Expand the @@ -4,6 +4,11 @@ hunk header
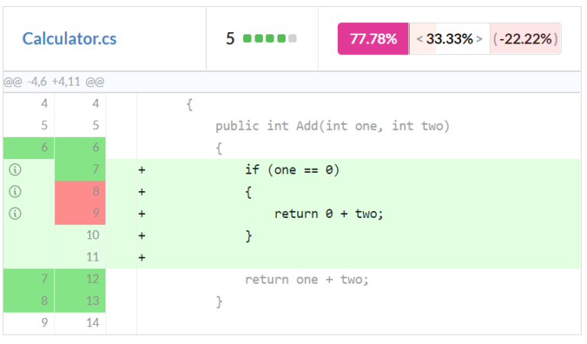 point(54,82)
